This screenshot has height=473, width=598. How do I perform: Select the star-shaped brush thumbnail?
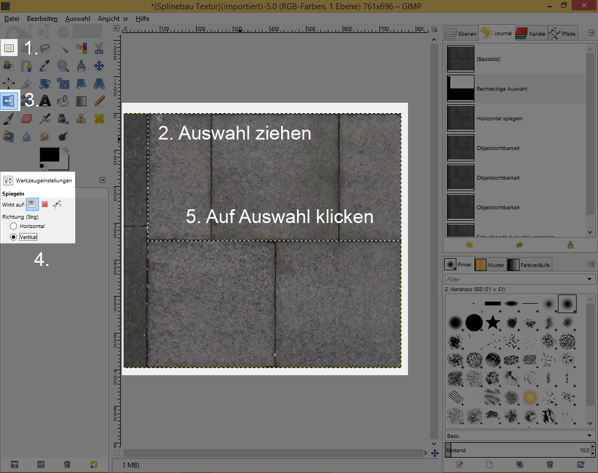[x=493, y=322]
